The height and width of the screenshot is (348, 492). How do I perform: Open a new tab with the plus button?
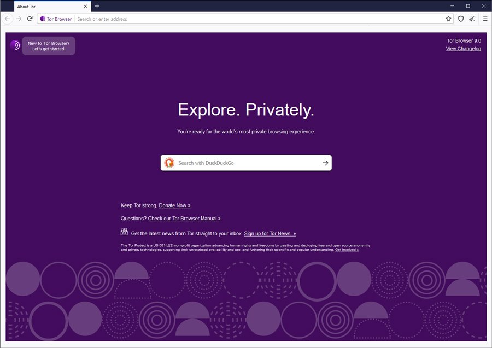coord(97,6)
